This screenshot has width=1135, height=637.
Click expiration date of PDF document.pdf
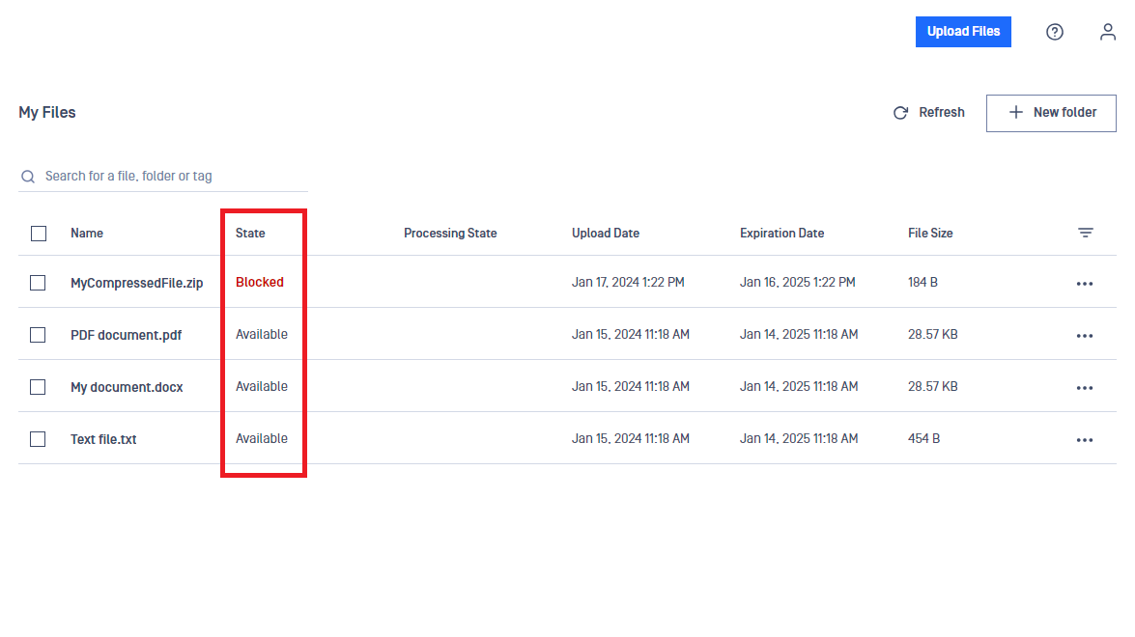[799, 334]
